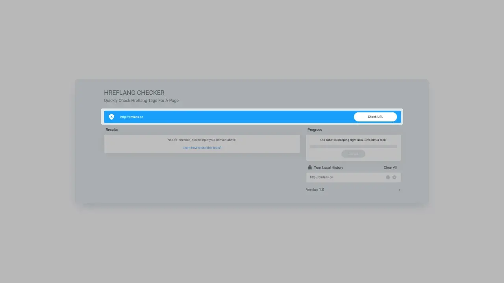Click the Your Local History label
The image size is (504, 283).
(328, 167)
